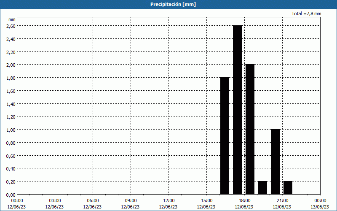Click the 0,80 y-axis value

click(x=11, y=143)
